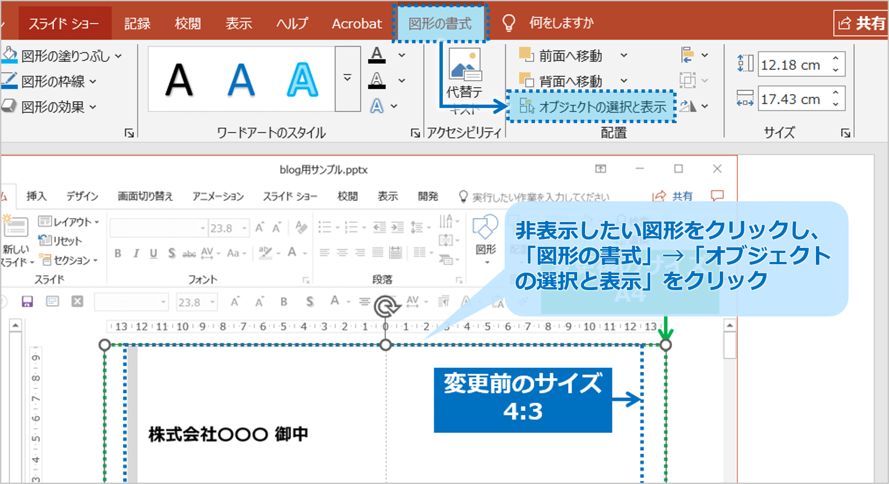Viewport: 889px width, 484px height.
Task: Click the 新しいスライド icon
Action: point(16,226)
